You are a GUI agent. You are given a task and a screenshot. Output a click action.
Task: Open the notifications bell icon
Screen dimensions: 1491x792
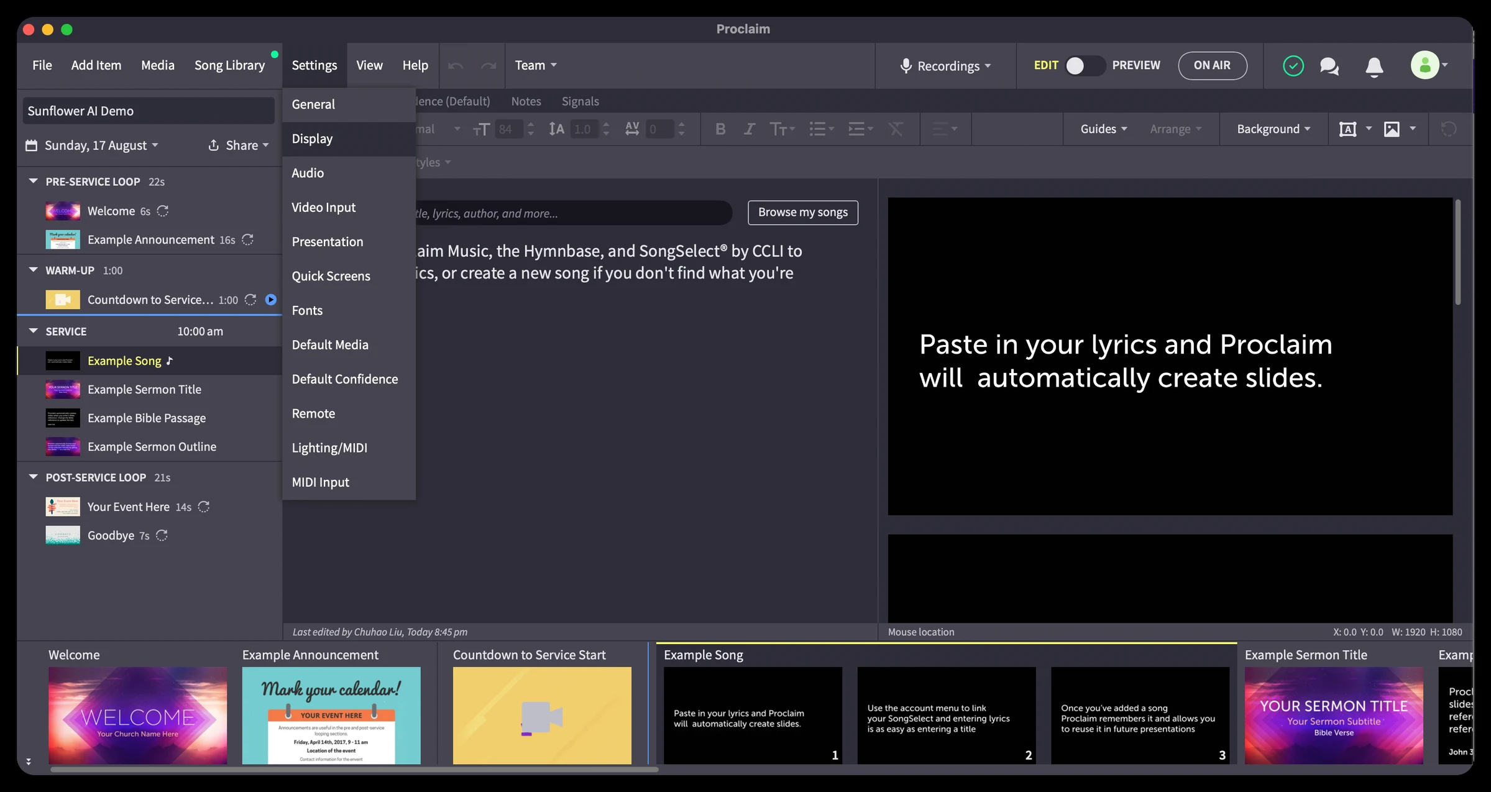(x=1374, y=66)
